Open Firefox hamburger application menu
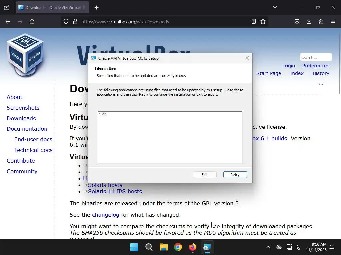341x255 pixels. pyautogui.click(x=333, y=22)
